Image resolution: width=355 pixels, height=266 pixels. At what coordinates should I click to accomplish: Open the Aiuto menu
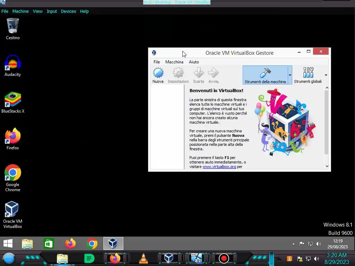point(194,62)
